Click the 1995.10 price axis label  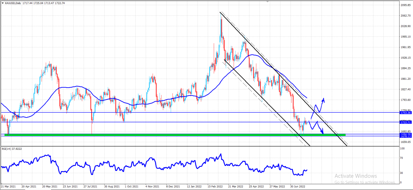click(x=406, y=37)
